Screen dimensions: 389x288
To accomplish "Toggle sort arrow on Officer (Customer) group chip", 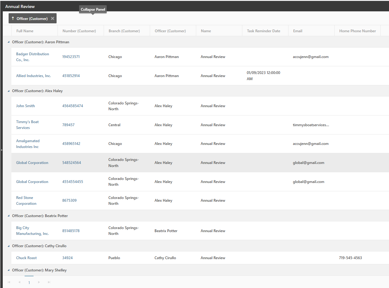I will pos(13,18).
